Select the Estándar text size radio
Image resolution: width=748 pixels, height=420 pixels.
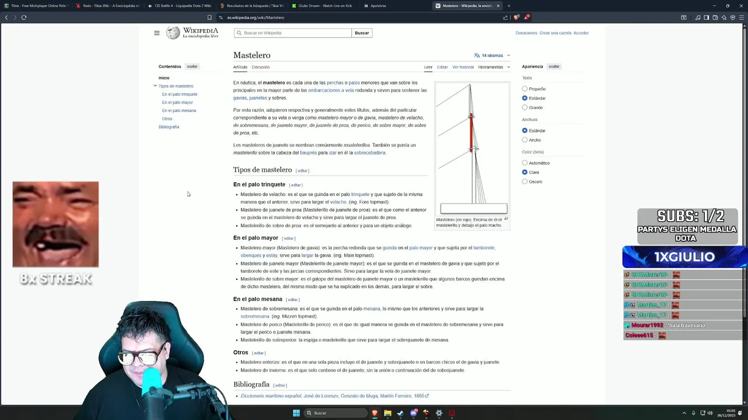tap(525, 98)
